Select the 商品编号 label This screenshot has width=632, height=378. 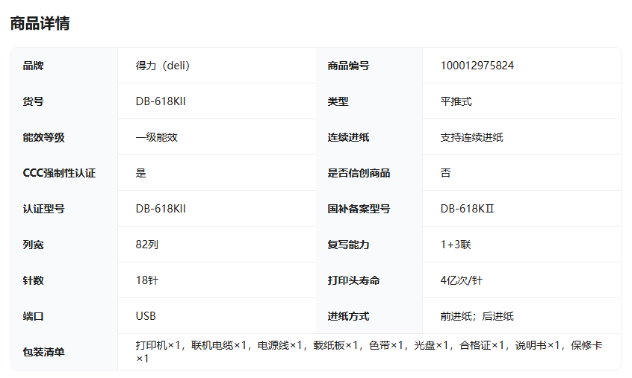pyautogui.click(x=348, y=66)
